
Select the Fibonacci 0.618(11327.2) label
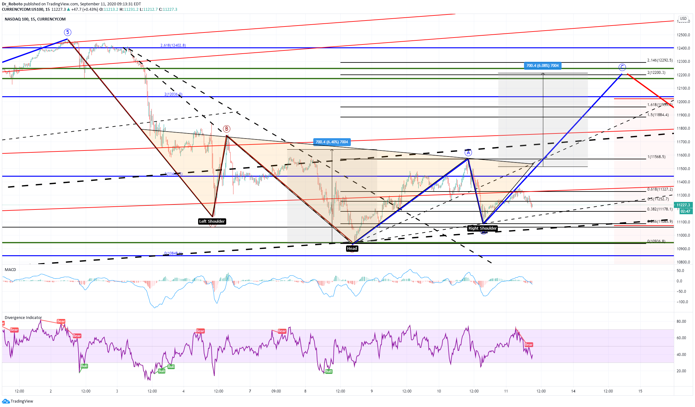coord(660,189)
